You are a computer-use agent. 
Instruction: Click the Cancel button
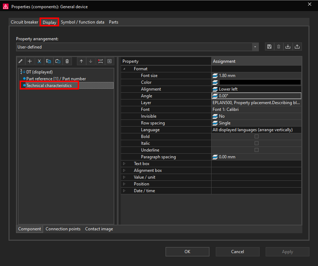click(238, 252)
